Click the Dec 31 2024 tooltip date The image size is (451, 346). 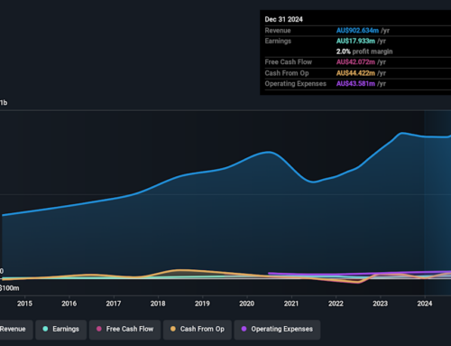pos(284,19)
